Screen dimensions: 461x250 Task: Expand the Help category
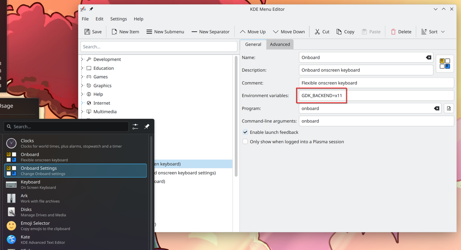(82, 94)
